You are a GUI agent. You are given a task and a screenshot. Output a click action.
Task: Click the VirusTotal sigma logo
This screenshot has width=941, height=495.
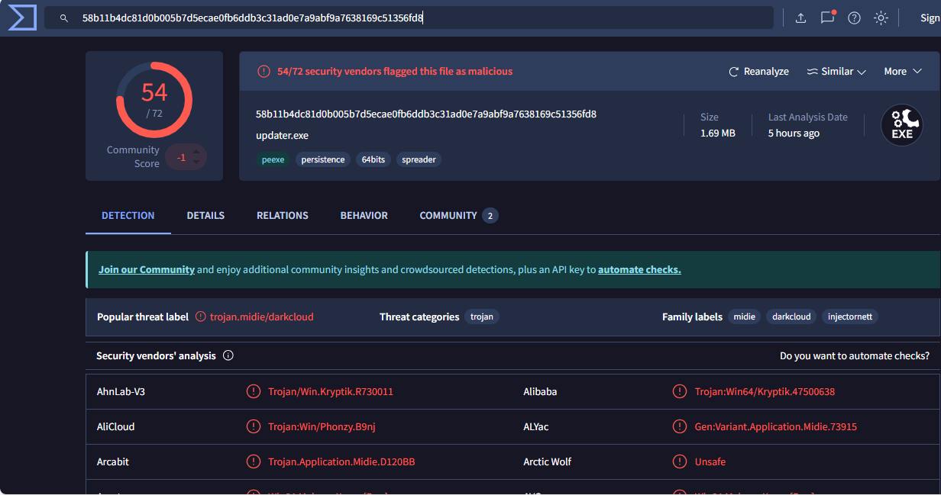point(21,18)
